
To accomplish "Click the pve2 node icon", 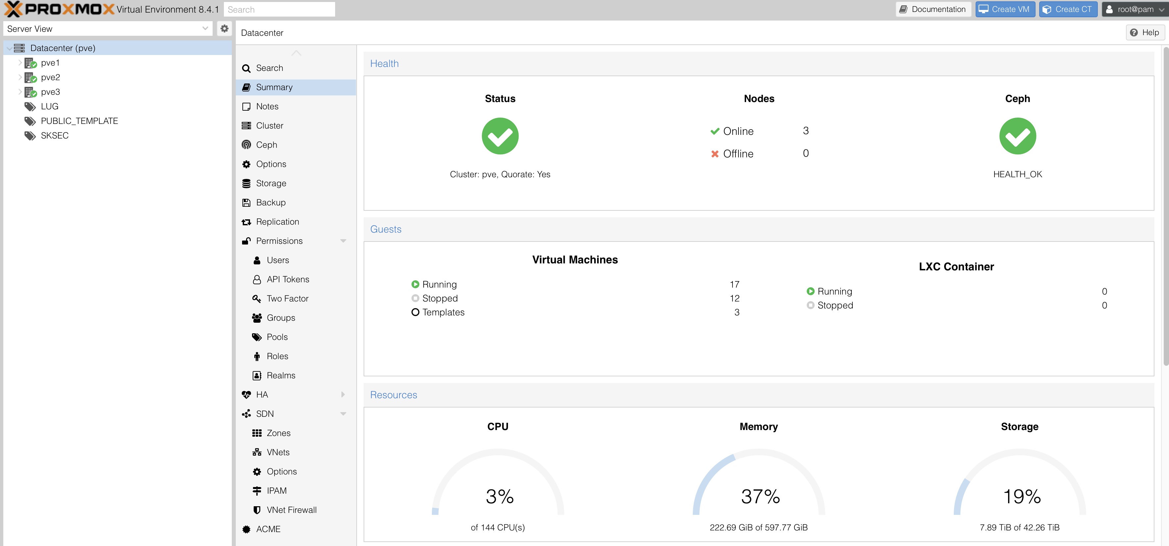I will click(30, 77).
